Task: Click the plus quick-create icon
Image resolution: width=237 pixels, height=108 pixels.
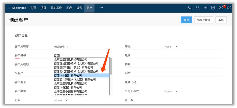Action: [x=205, y=8]
